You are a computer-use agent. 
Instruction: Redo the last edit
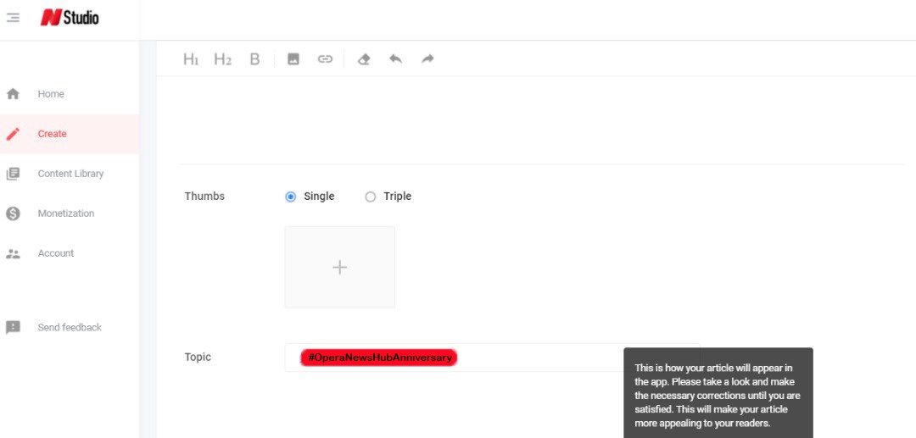click(427, 59)
